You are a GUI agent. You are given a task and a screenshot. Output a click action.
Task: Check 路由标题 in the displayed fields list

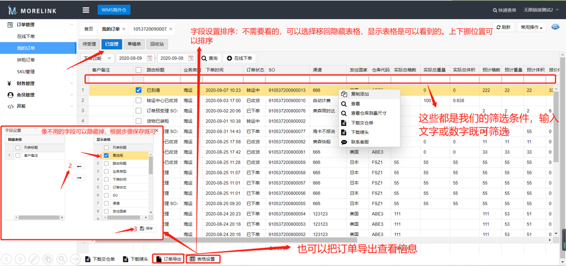point(106,164)
